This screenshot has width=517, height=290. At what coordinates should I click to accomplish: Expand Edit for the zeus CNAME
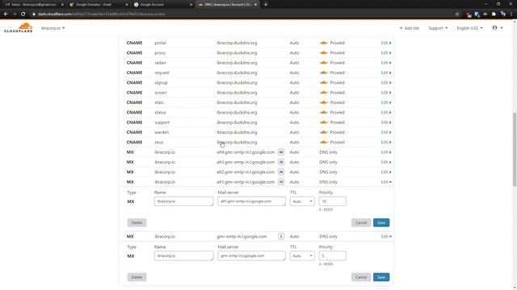click(x=386, y=142)
